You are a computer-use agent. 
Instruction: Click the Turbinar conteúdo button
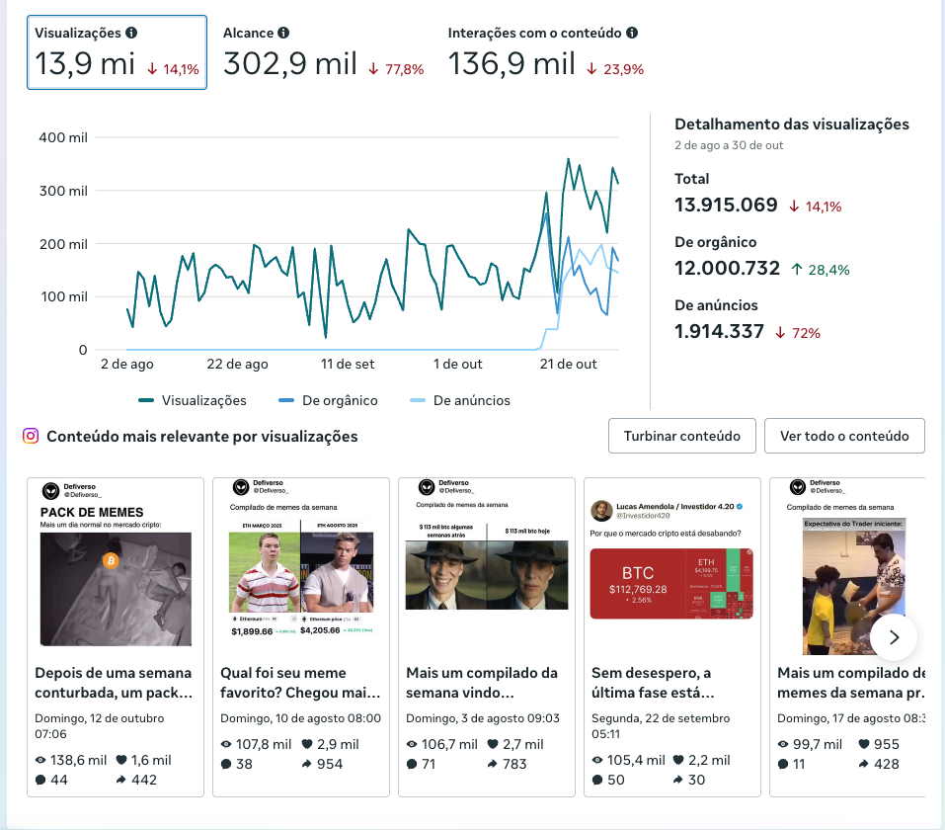[682, 436]
